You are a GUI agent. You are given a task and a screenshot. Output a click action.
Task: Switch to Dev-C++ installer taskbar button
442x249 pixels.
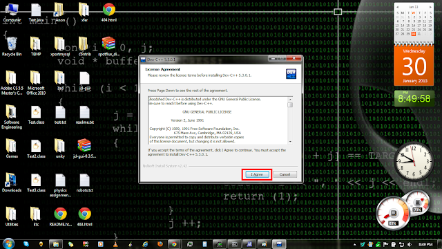(279, 244)
